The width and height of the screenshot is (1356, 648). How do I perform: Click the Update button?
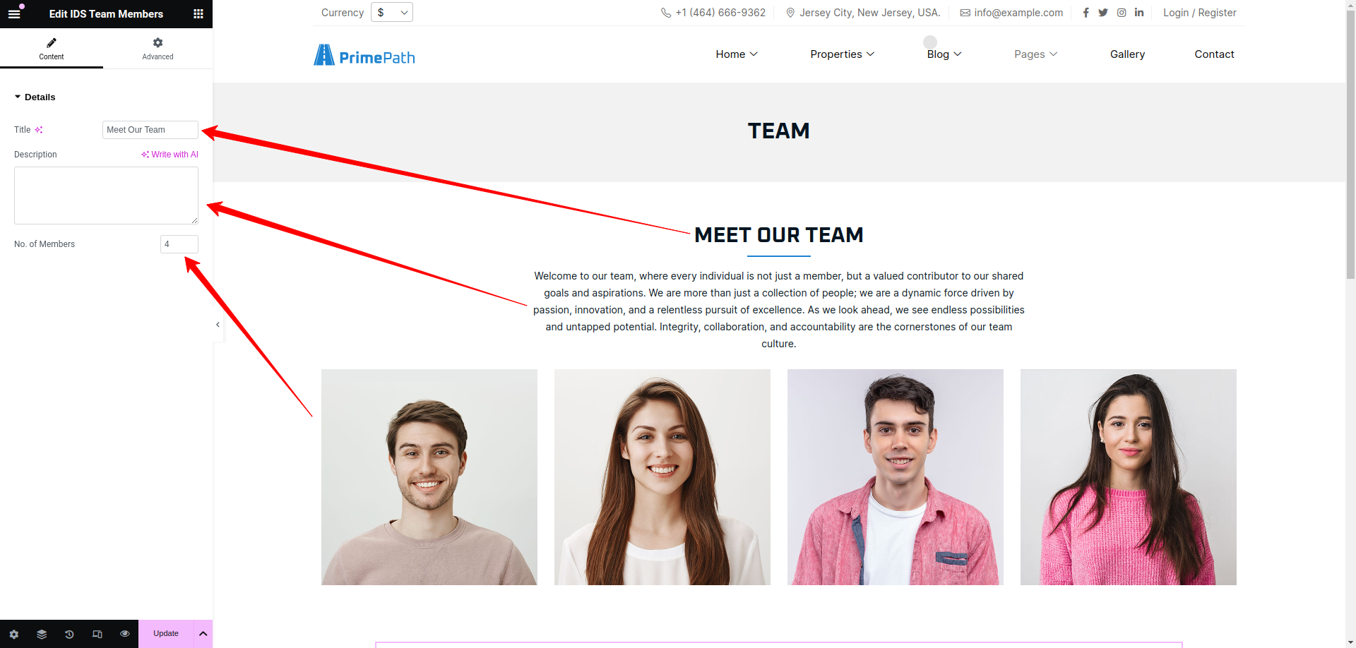[x=166, y=634]
